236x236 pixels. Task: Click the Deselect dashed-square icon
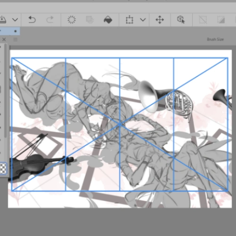(x=202, y=20)
